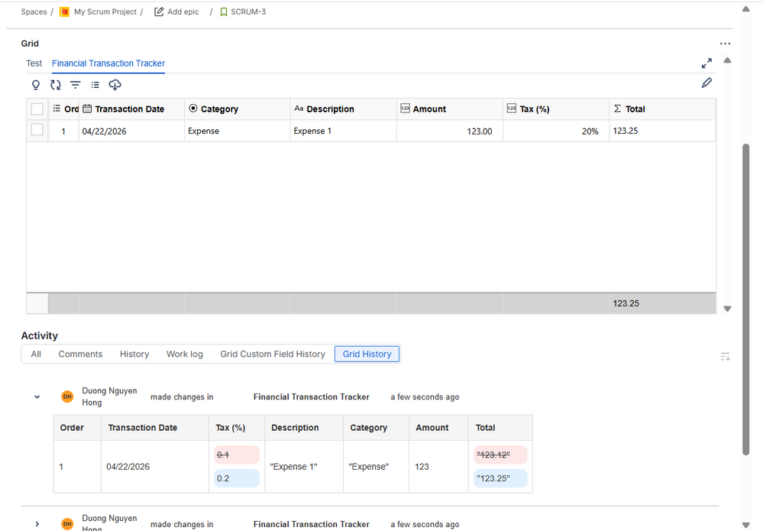Open the All activity tab
This screenshot has height=531, width=763.
click(x=36, y=354)
